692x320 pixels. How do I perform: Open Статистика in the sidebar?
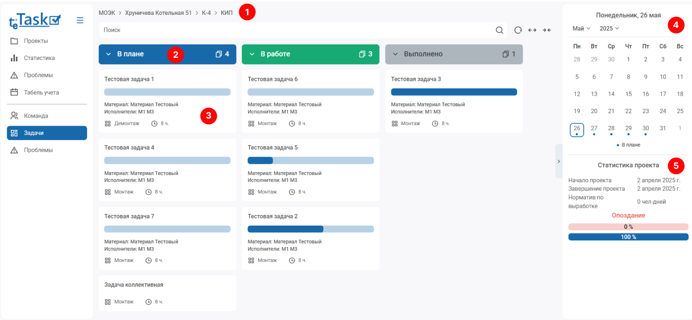[x=39, y=58]
